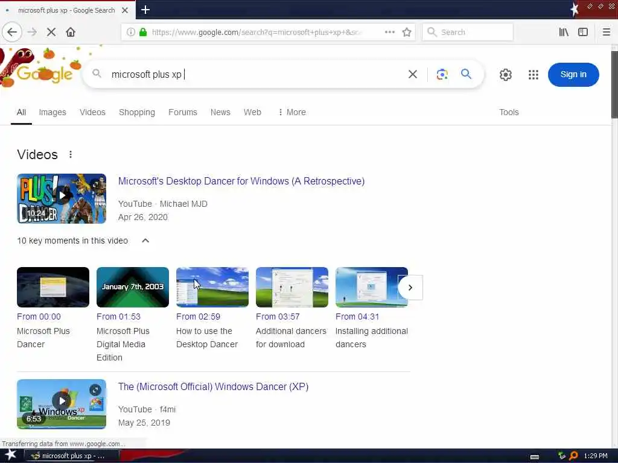Jump to From 01:53 key moment
The image size is (618, 463).
click(118, 317)
